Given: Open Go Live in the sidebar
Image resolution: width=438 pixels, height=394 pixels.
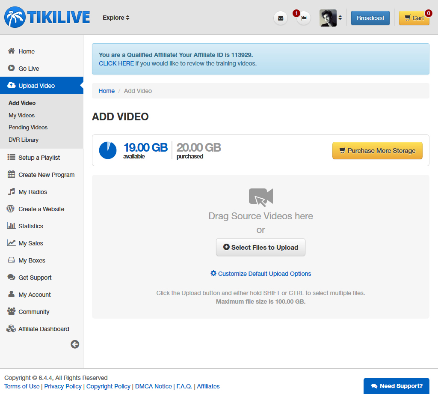Looking at the screenshot, I should tap(29, 69).
